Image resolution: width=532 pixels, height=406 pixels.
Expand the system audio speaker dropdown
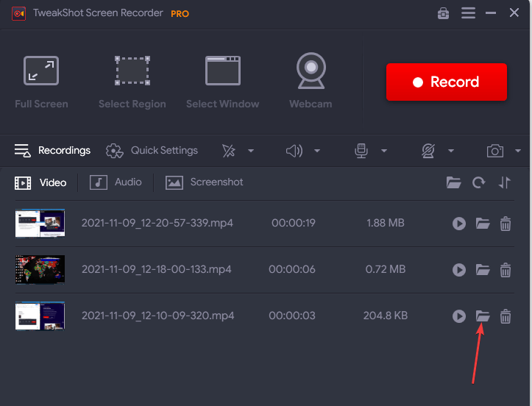pos(317,151)
